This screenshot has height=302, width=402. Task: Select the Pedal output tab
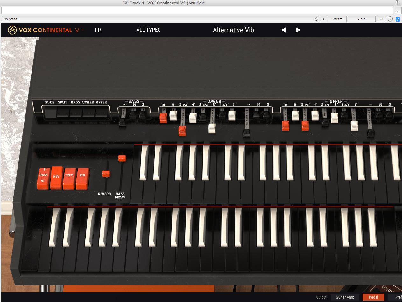coord(373,297)
